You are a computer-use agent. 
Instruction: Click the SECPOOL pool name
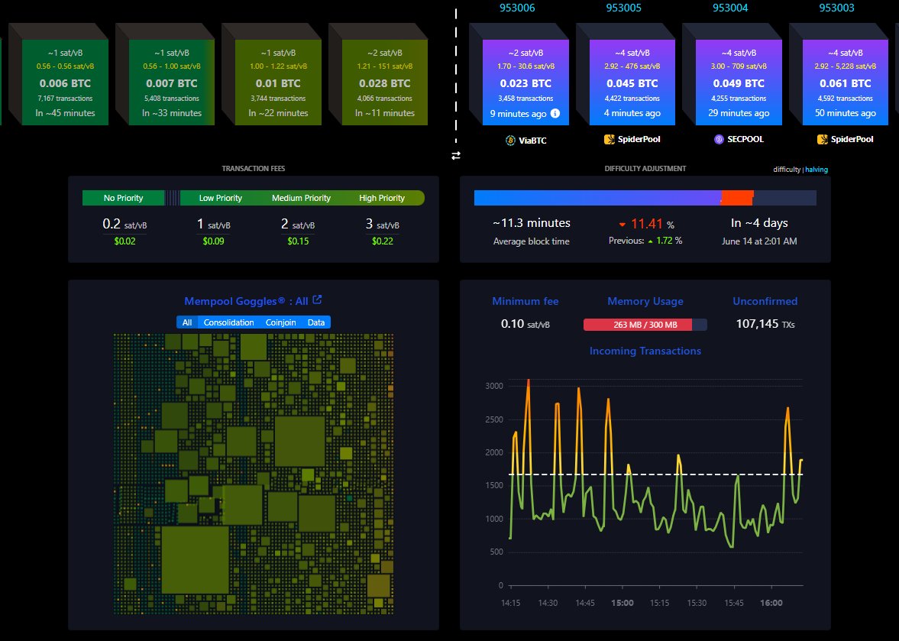coord(745,139)
